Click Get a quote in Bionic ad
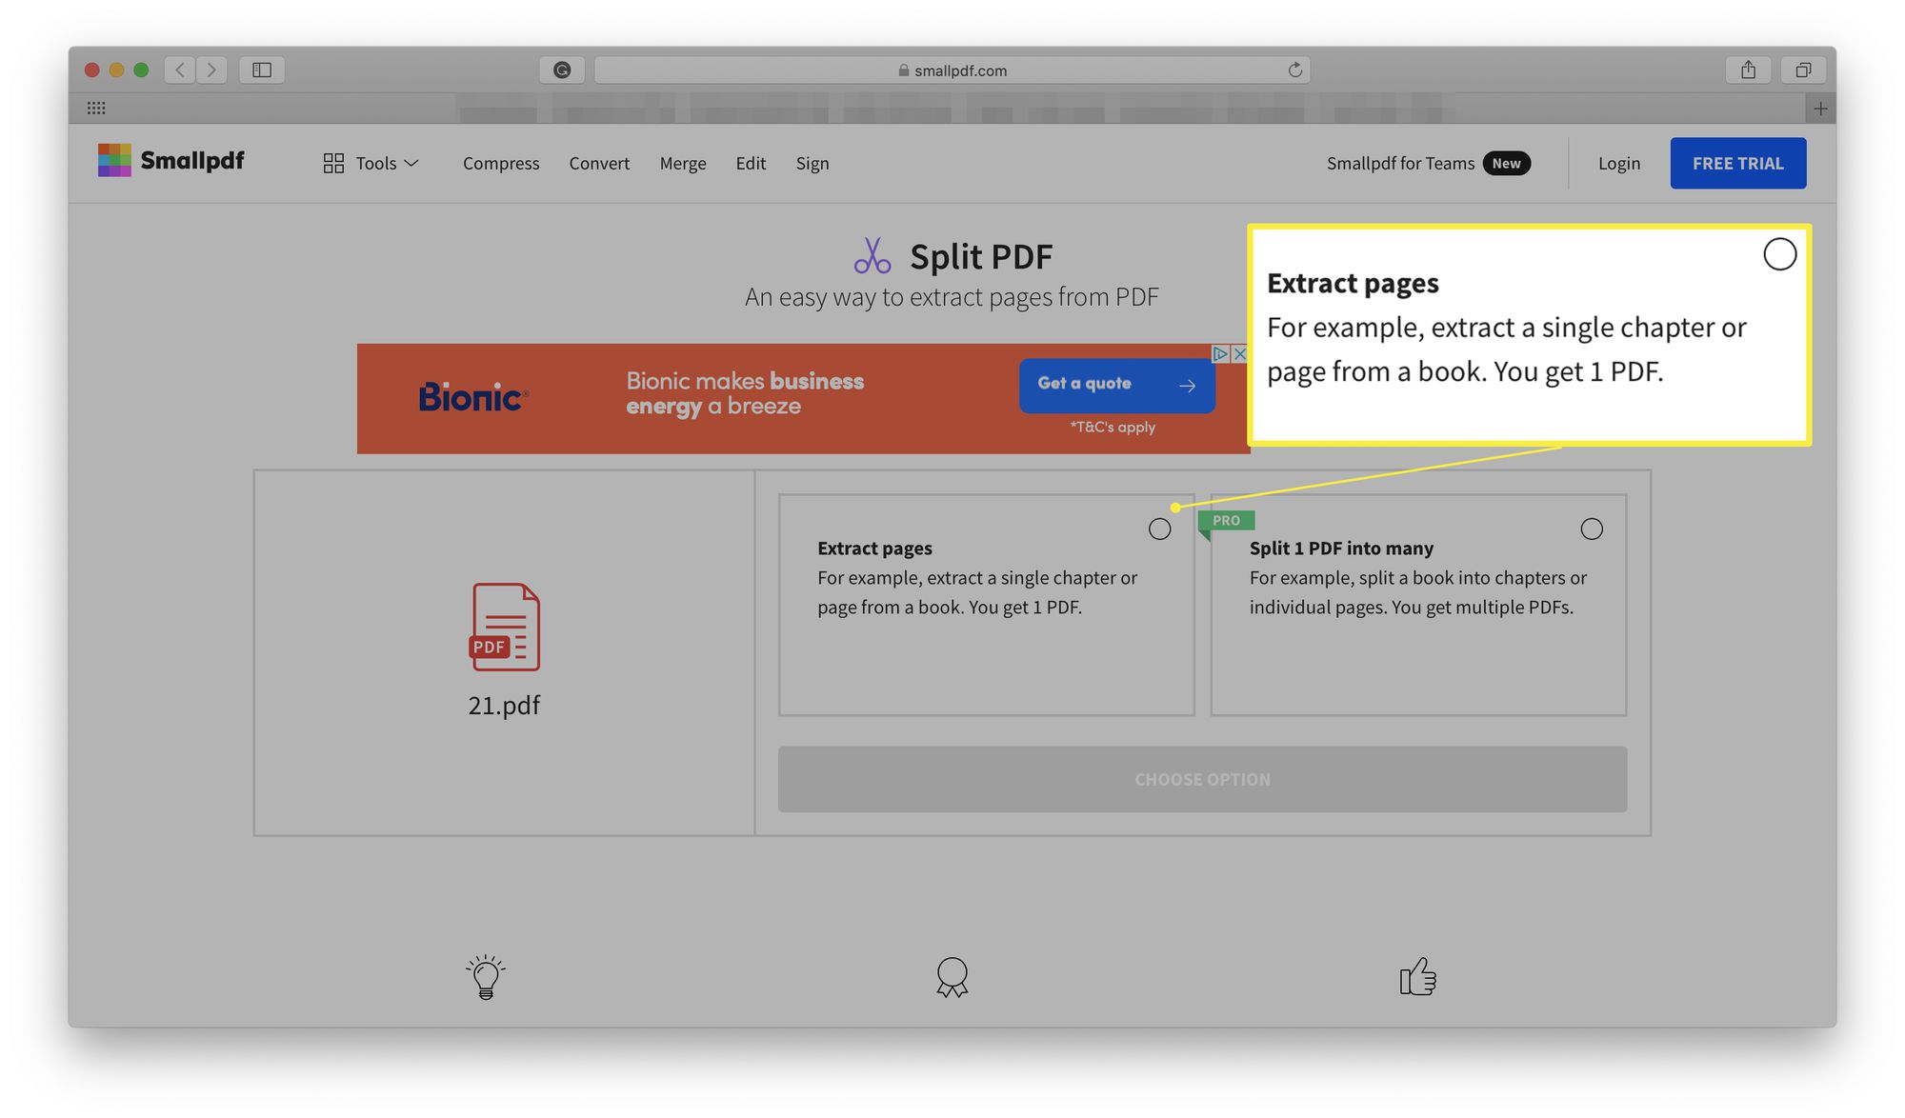This screenshot has height=1118, width=1905. coord(1116,385)
